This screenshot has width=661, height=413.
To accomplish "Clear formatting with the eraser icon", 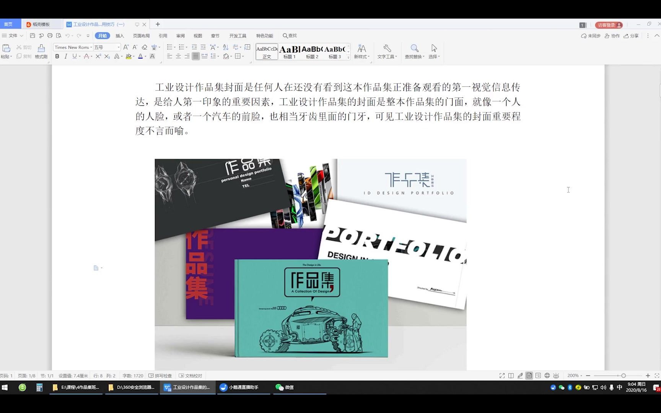I will click(145, 47).
